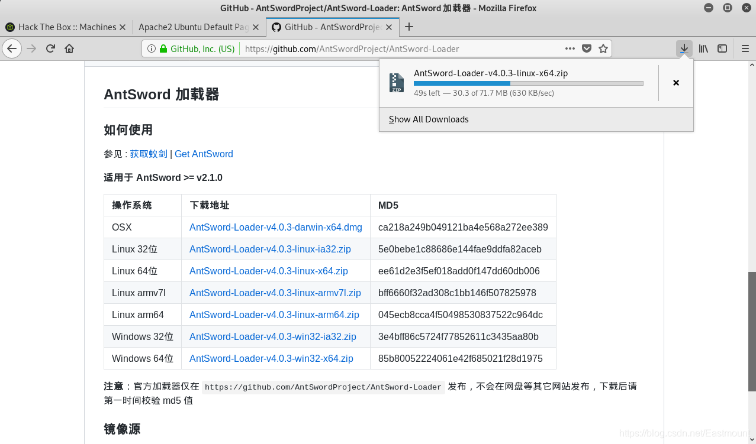This screenshot has width=756, height=444.
Task: Cancel the AntSword-Loader zip download
Action: [x=676, y=83]
